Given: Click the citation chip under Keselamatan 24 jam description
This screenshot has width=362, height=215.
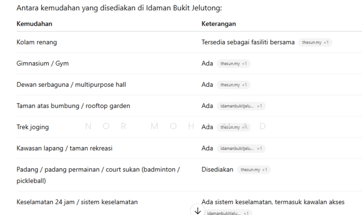Looking at the screenshot, I should [x=227, y=212].
